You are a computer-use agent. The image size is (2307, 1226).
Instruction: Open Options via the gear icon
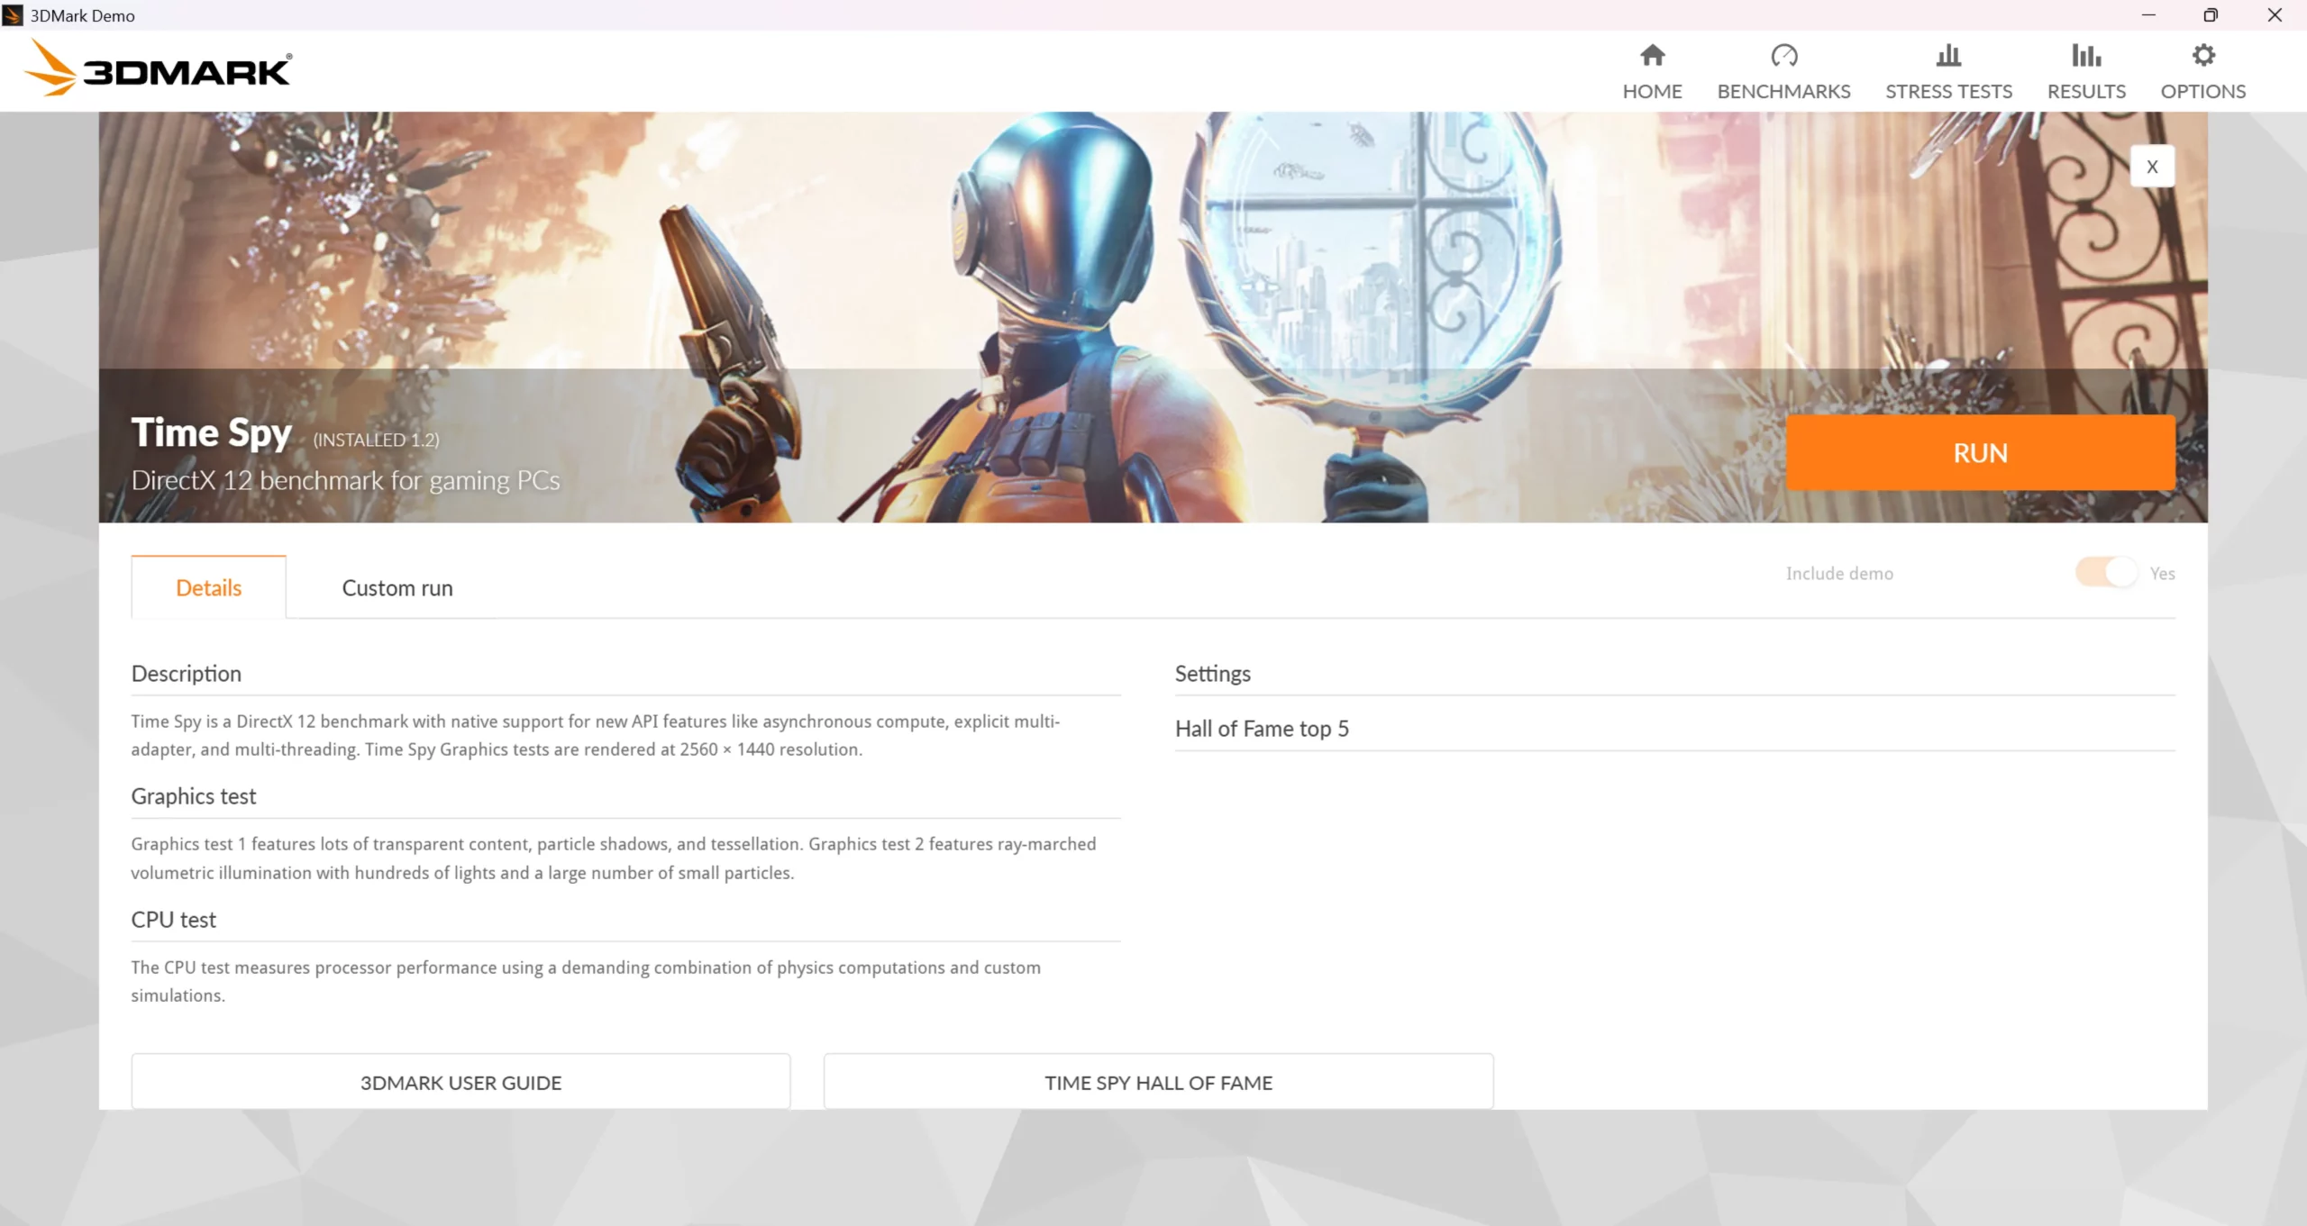(2202, 56)
